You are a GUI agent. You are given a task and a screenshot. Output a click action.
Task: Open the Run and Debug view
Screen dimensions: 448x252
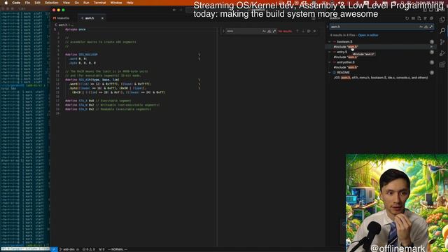point(442,53)
